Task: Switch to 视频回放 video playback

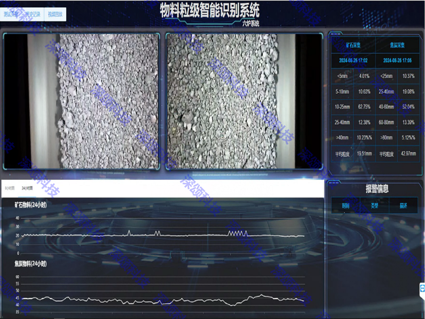Action: 55,14
